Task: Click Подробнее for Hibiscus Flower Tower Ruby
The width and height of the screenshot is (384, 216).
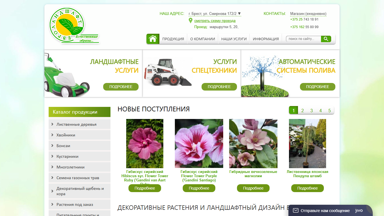Action: click(145, 188)
